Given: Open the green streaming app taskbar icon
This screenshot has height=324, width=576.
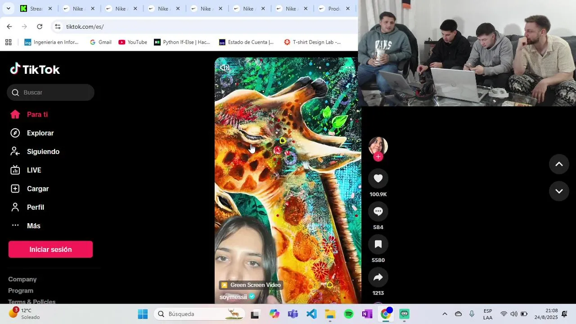Looking at the screenshot, I should click(x=404, y=314).
